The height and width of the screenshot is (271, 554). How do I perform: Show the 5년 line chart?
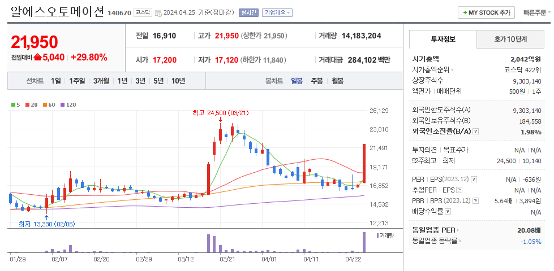click(x=158, y=81)
